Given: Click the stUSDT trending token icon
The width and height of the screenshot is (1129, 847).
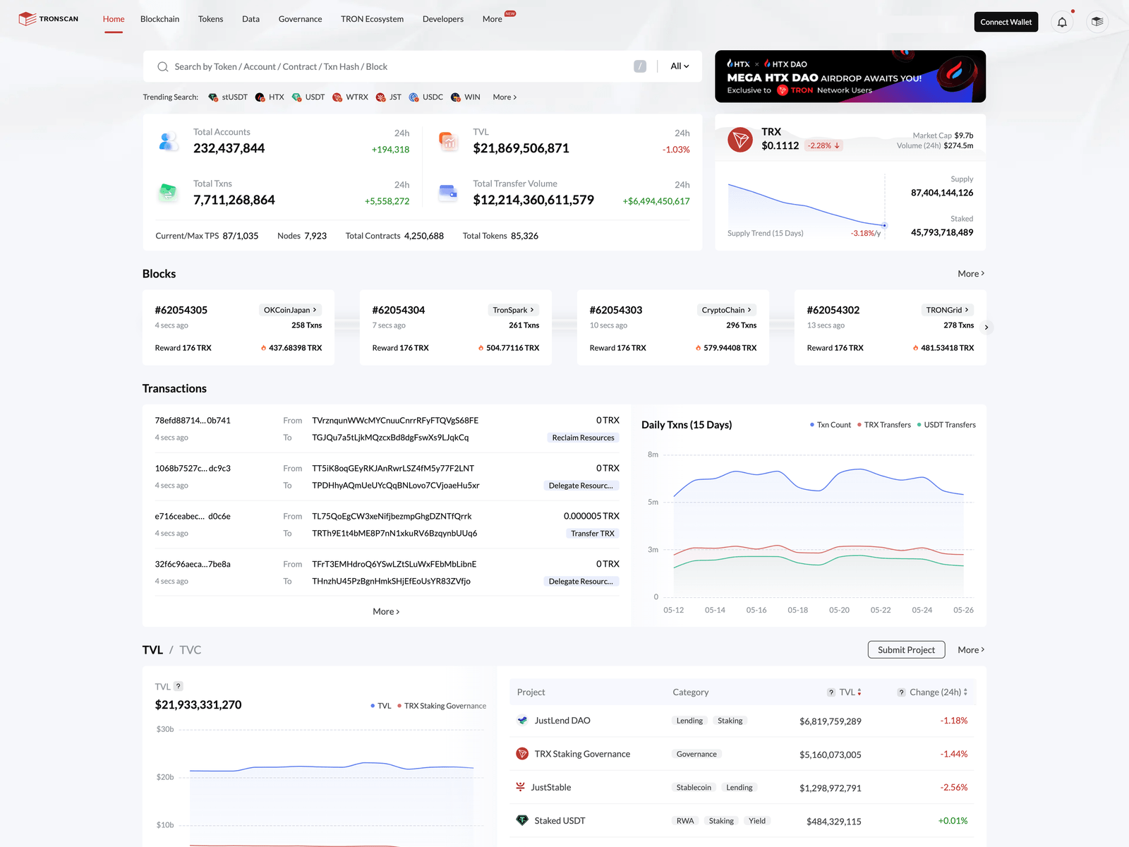Looking at the screenshot, I should tap(213, 97).
